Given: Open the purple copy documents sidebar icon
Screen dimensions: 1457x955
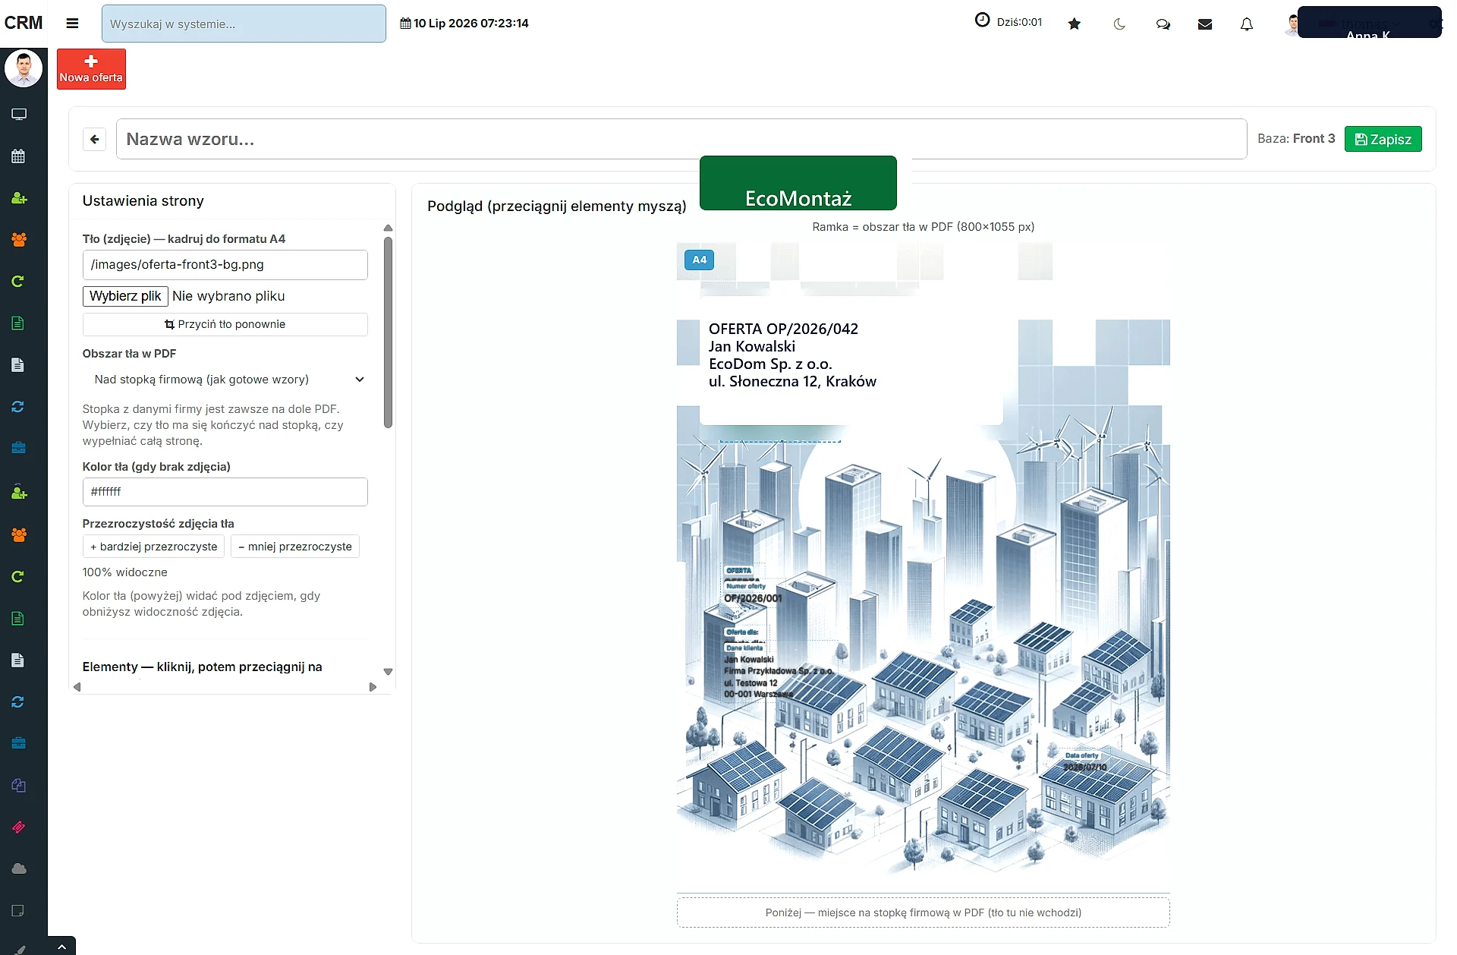Looking at the screenshot, I should pos(19,786).
